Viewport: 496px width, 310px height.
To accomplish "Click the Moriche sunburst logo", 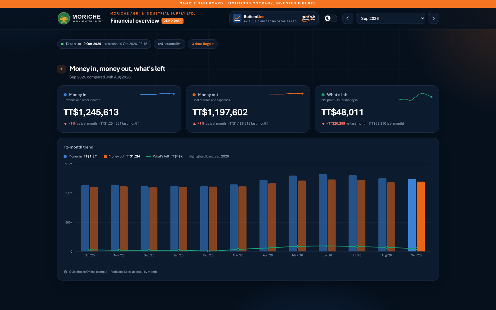I will (64, 18).
